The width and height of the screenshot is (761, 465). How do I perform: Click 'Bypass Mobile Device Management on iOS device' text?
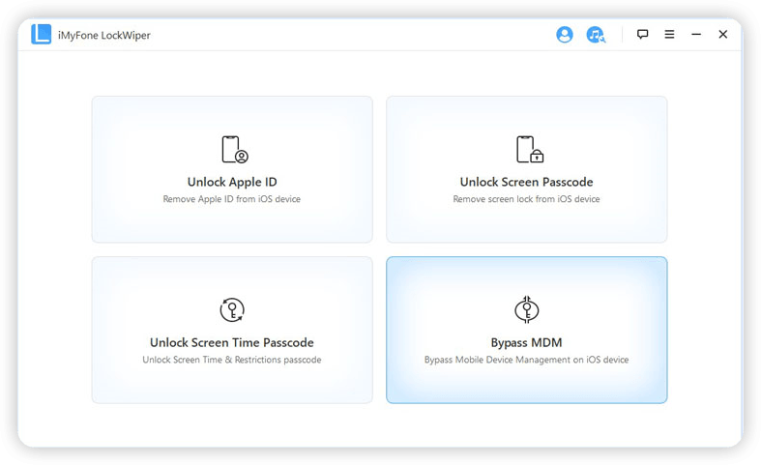(527, 360)
